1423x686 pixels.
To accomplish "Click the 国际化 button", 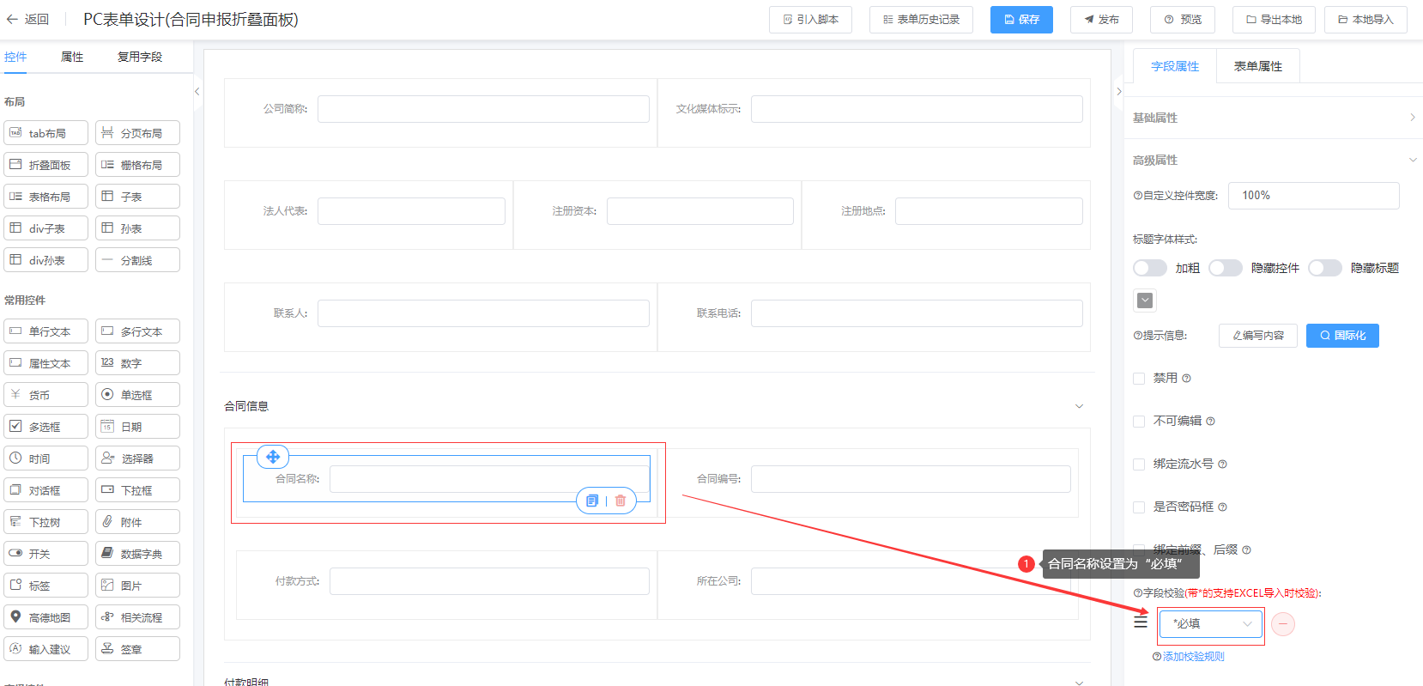I will (x=1342, y=336).
